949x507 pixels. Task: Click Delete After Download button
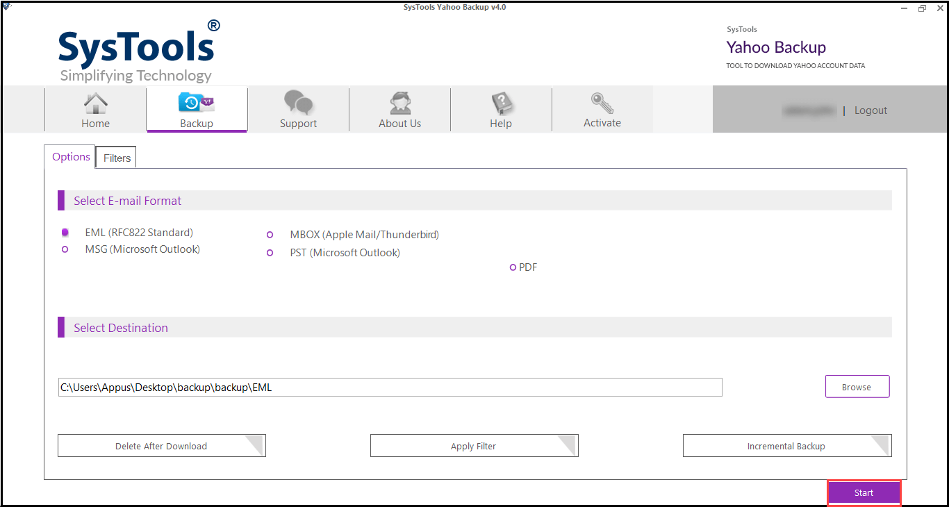[161, 446]
